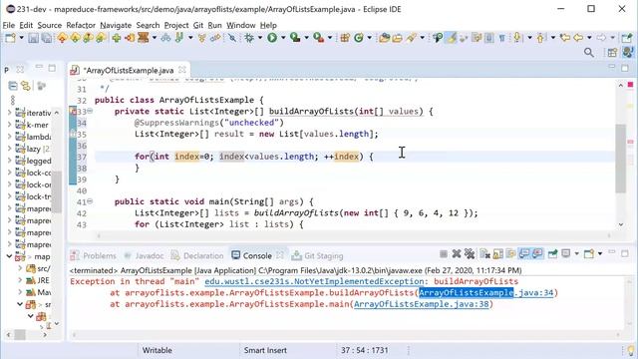The image size is (638, 359).
Task: Click the Remove Launch X icon in Console
Action: pyautogui.click(x=457, y=254)
